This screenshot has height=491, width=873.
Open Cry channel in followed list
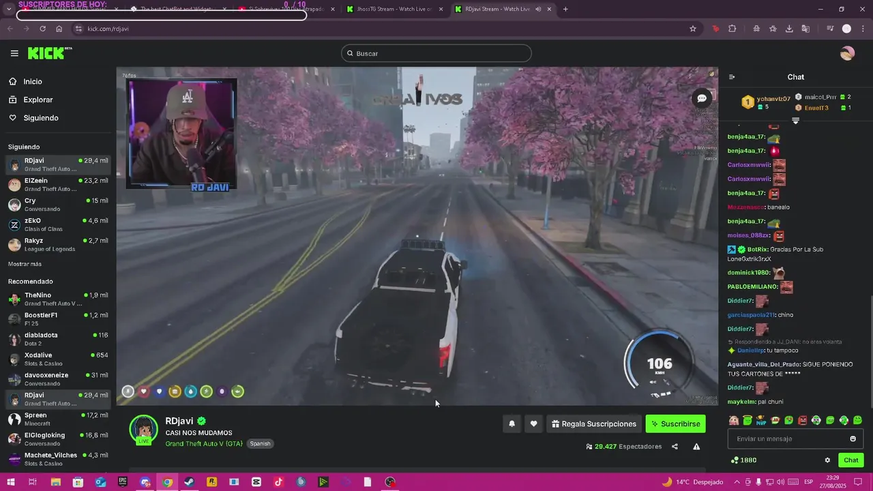[58, 205]
